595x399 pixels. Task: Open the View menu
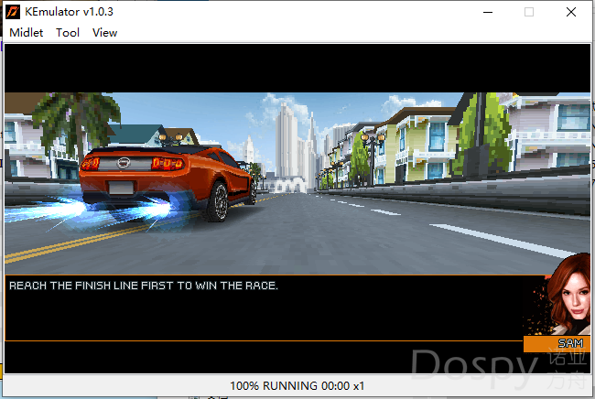(x=104, y=33)
